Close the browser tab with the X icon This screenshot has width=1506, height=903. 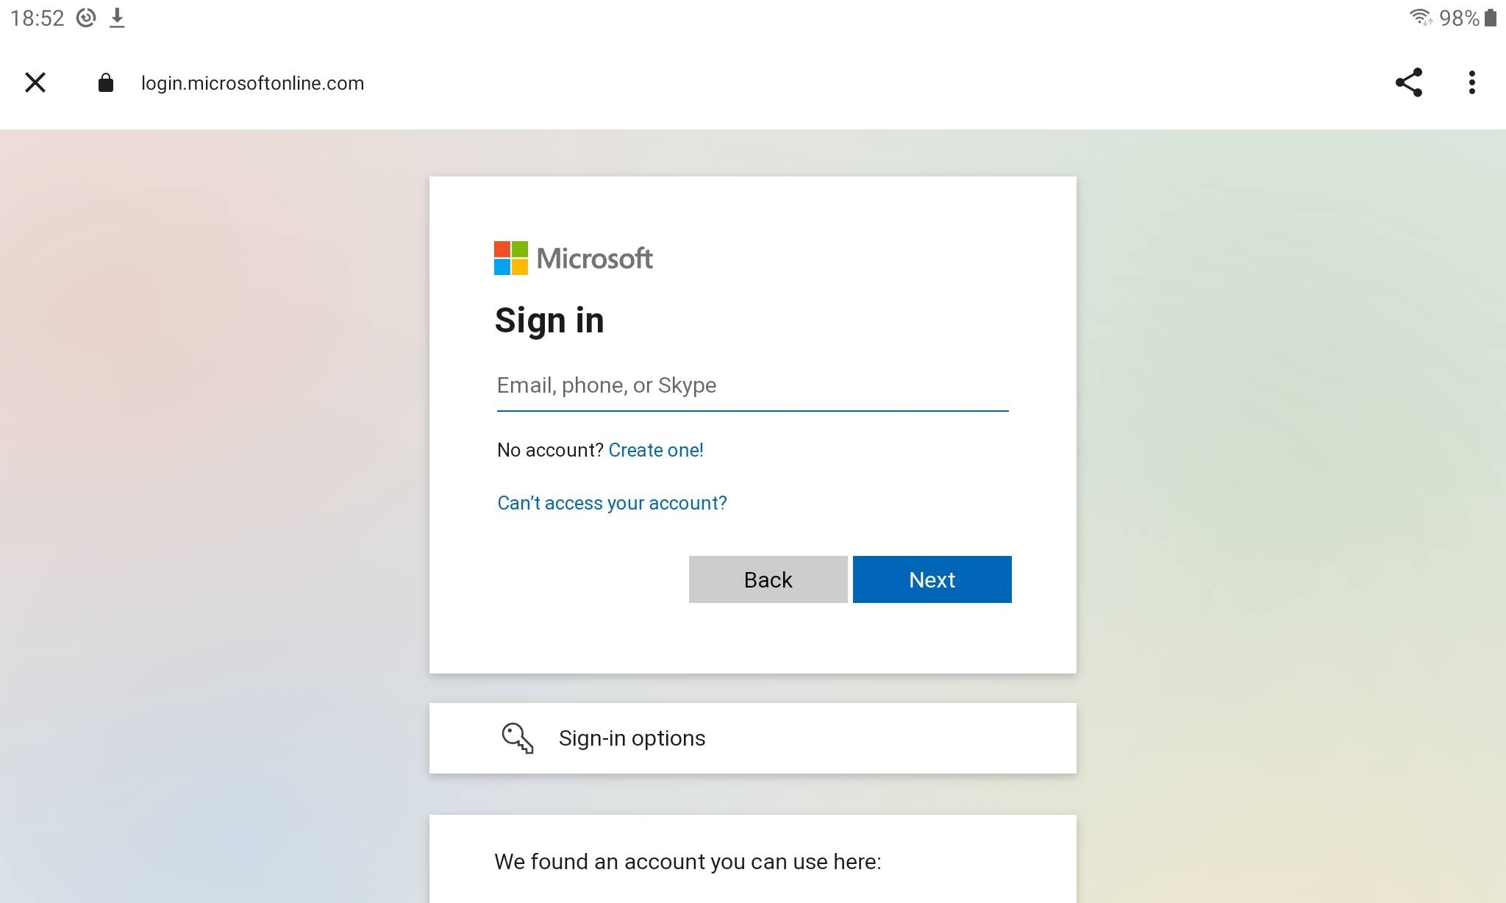point(35,82)
